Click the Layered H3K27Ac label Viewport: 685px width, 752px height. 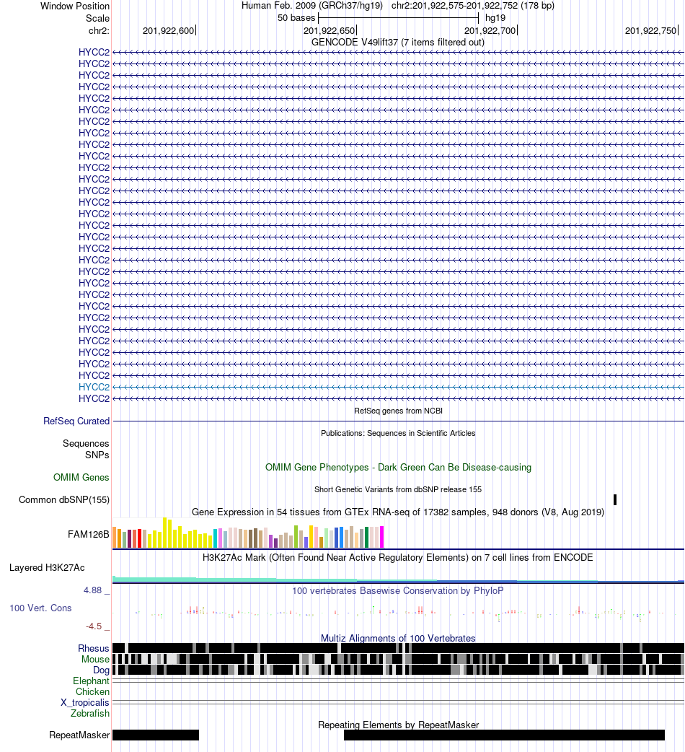(47, 568)
